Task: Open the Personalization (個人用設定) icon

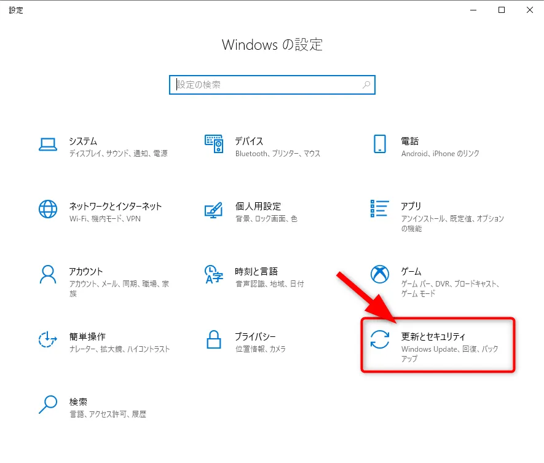Action: (x=214, y=210)
